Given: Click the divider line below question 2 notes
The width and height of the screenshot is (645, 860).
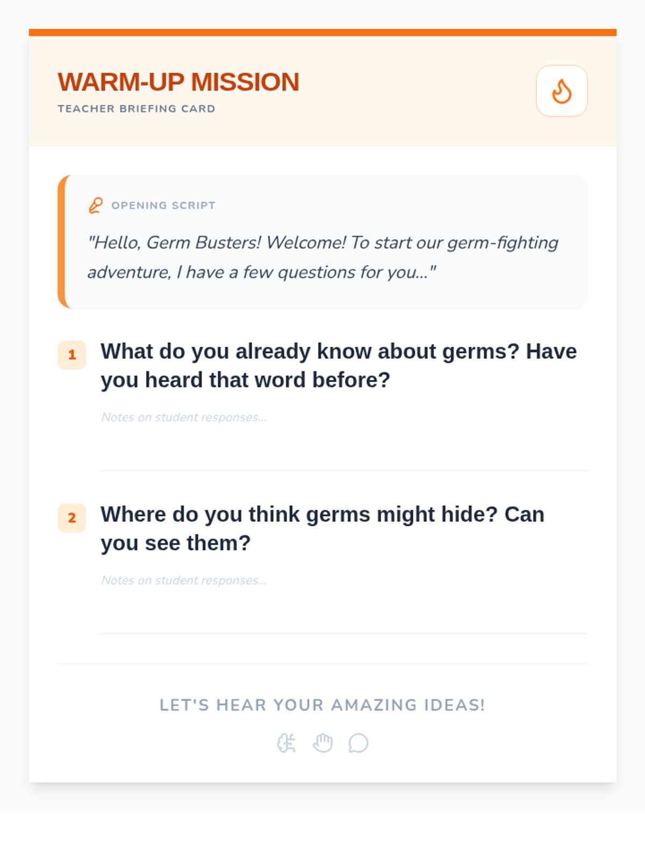Looking at the screenshot, I should 344,633.
